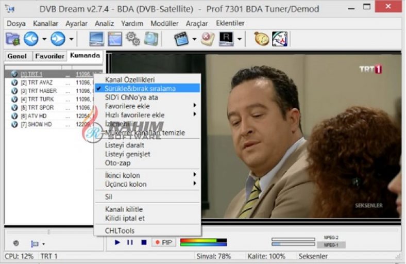Open CHLTools menu entry
Viewport: 406px width, 264px height.
[x=147, y=230]
